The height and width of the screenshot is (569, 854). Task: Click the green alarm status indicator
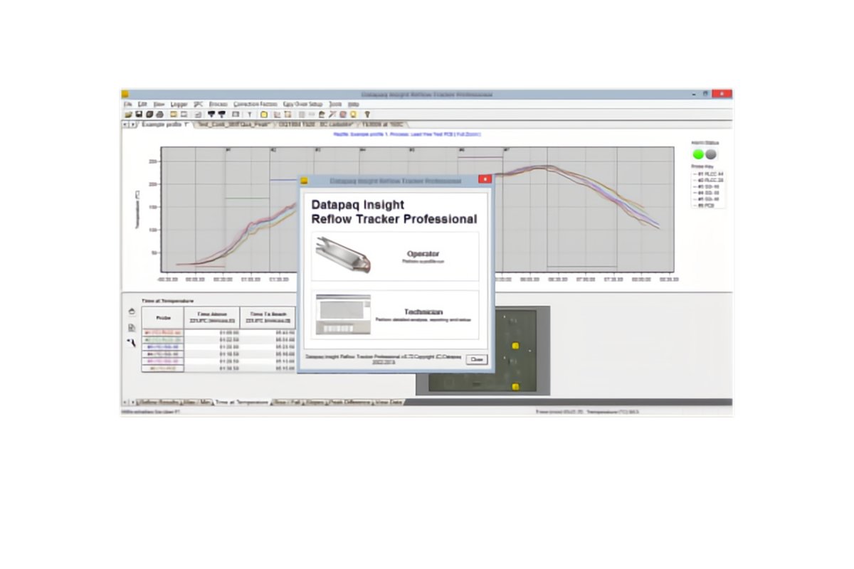tap(698, 154)
